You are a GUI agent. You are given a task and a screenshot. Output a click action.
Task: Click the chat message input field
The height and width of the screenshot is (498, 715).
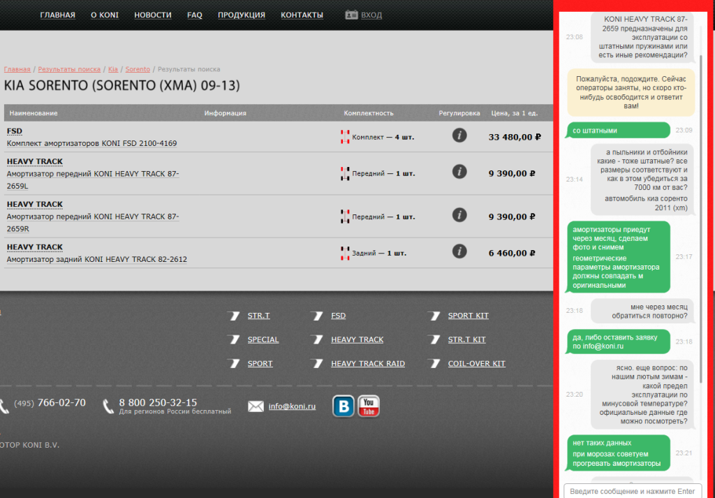click(x=632, y=491)
